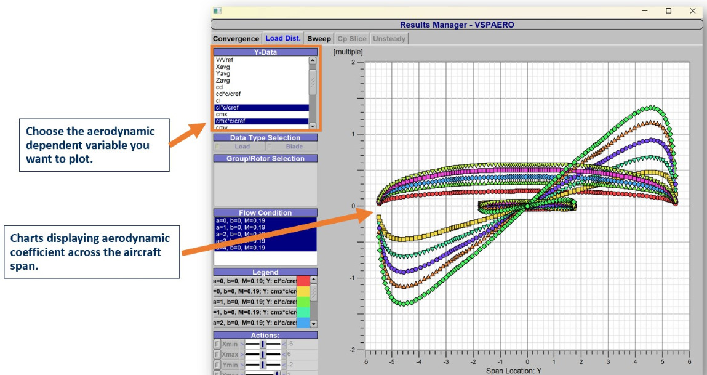Click the app icon in the title bar
The width and height of the screenshot is (707, 375).
(x=217, y=10)
